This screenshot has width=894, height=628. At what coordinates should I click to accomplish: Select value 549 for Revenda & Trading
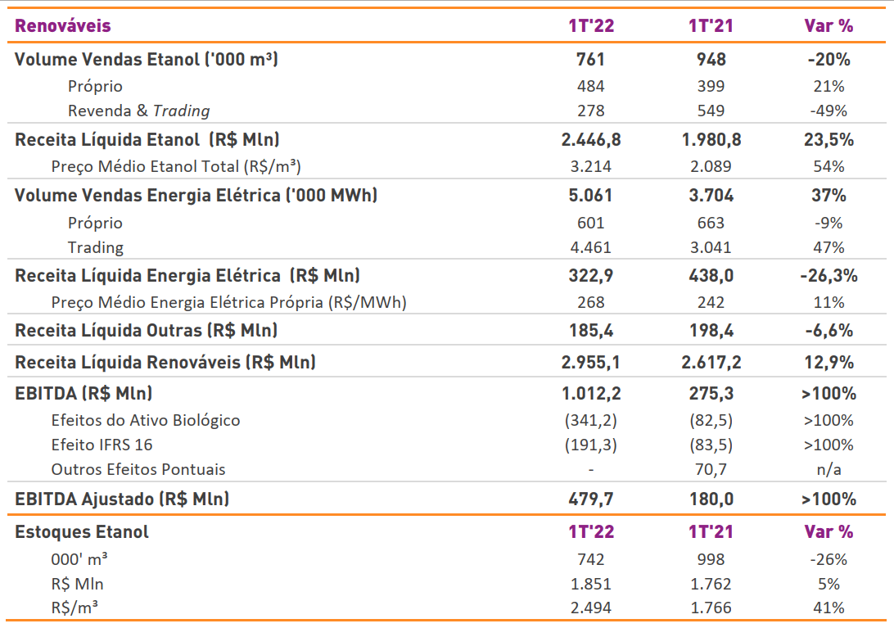pos(711,111)
